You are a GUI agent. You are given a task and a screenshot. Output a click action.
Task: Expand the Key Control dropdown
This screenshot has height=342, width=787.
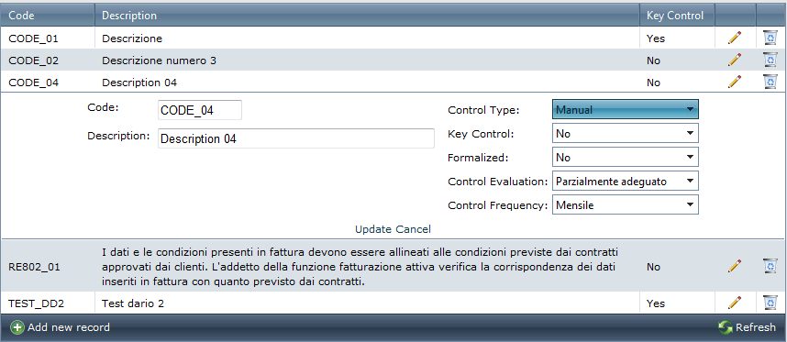(625, 133)
